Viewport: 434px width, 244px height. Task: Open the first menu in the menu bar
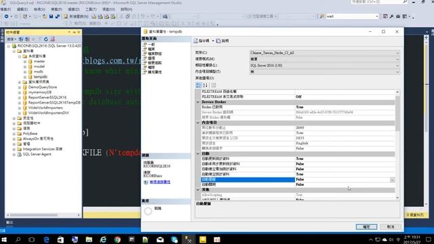[5, 9]
